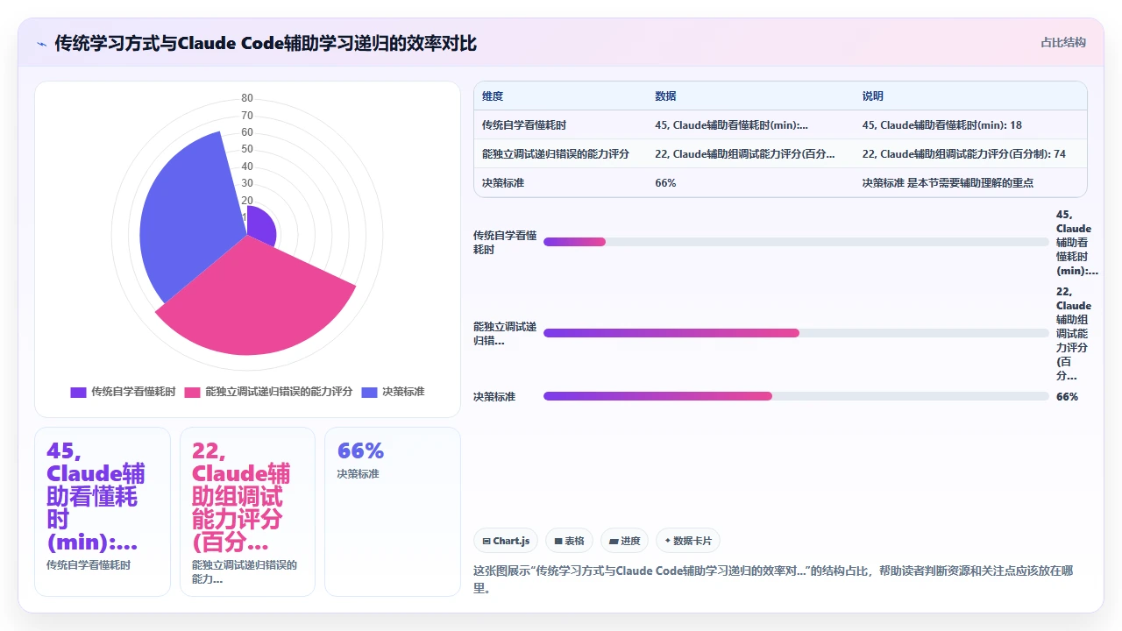Image resolution: width=1122 pixels, height=631 pixels.
Task: Click the 维度 column header
Action: pyautogui.click(x=493, y=96)
